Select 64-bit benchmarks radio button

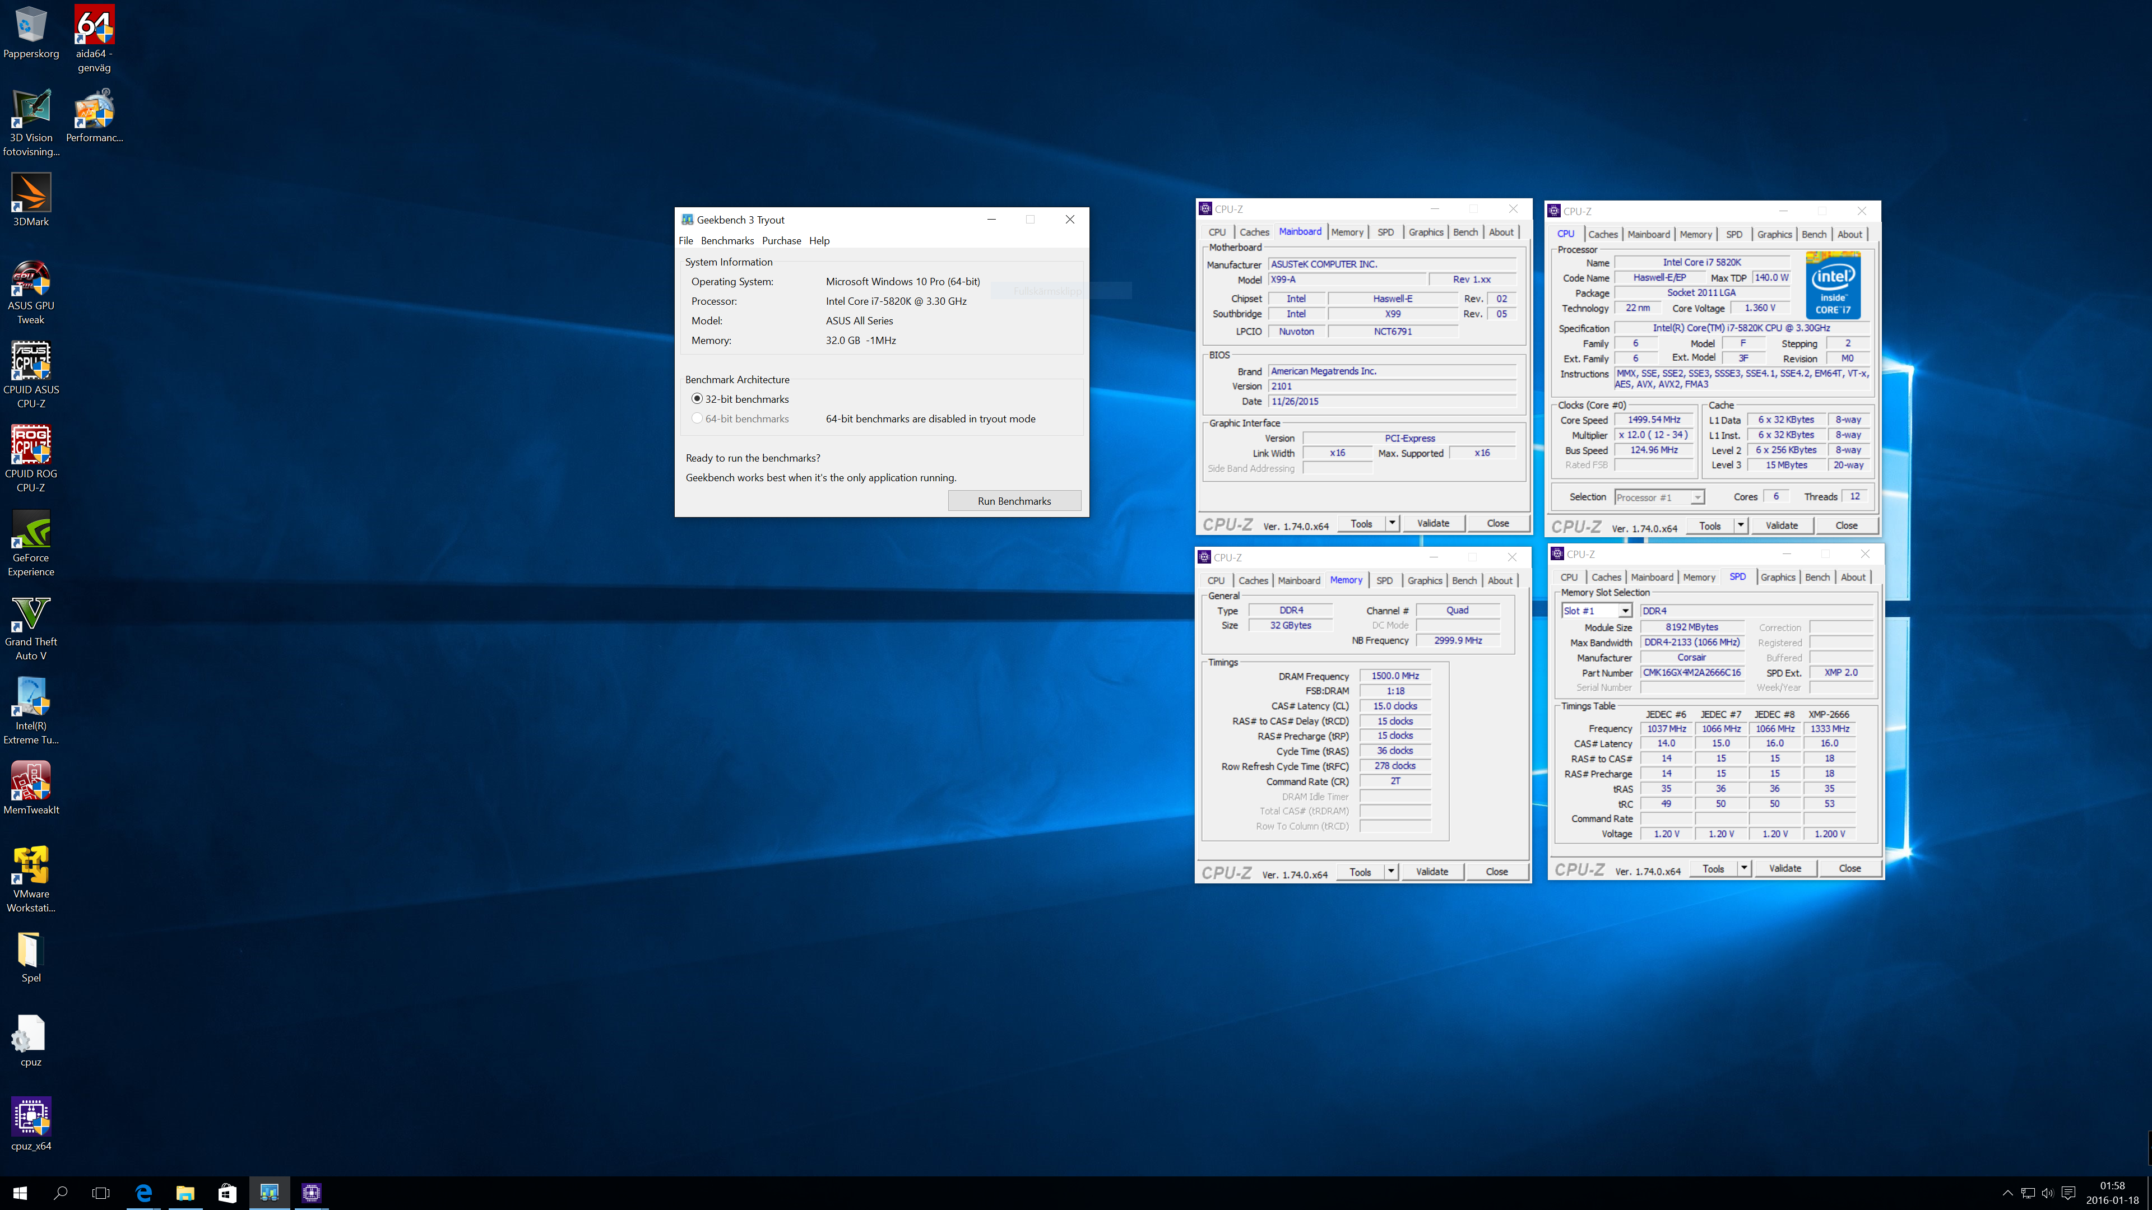click(x=697, y=418)
